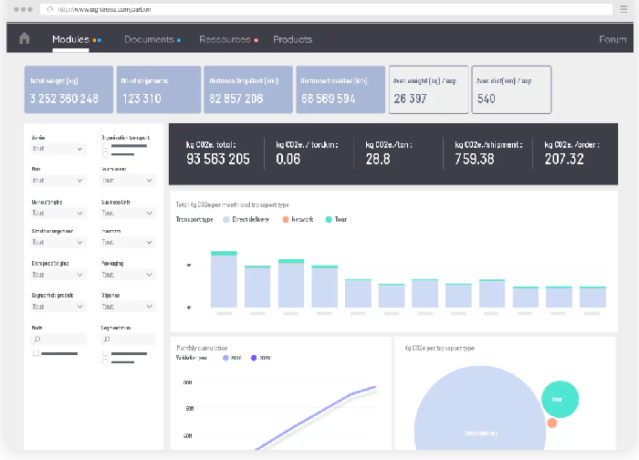639x460 pixels.
Task: Toggle 2019 validation year legend dot
Action: (x=225, y=358)
